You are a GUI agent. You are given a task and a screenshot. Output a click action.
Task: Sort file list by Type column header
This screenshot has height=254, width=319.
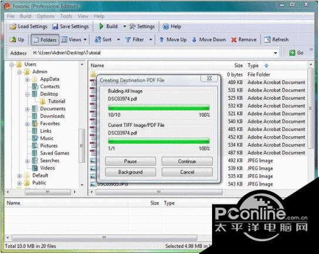(x=253, y=66)
